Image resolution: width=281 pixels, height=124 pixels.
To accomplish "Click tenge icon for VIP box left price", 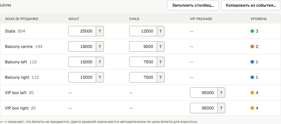I will [x=221, y=93].
